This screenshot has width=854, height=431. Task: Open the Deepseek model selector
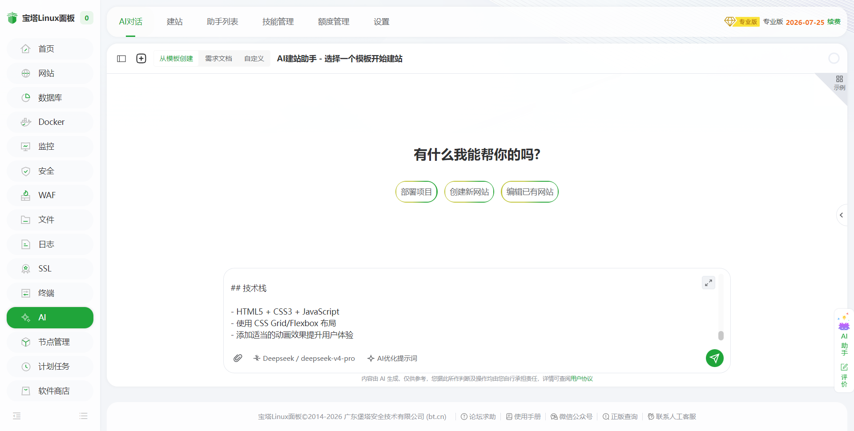304,358
